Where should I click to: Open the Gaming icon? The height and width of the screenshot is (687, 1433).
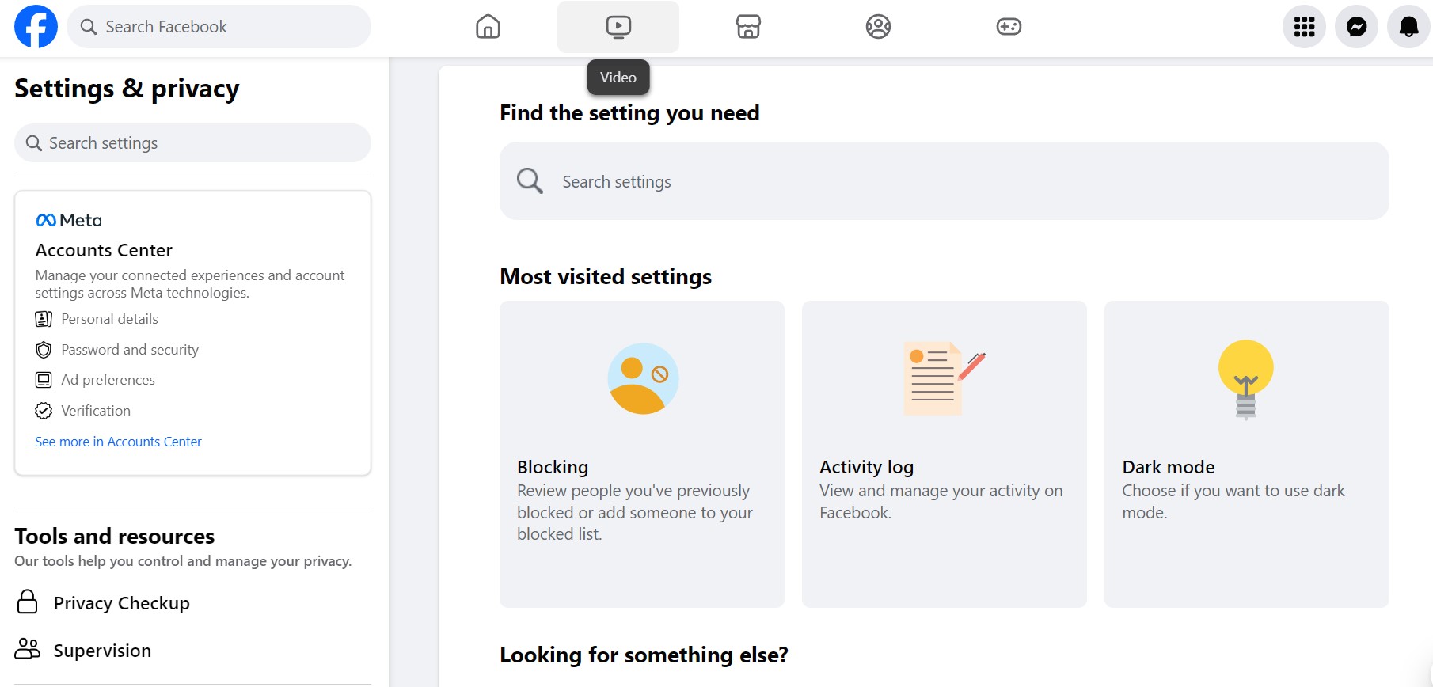1009,27
